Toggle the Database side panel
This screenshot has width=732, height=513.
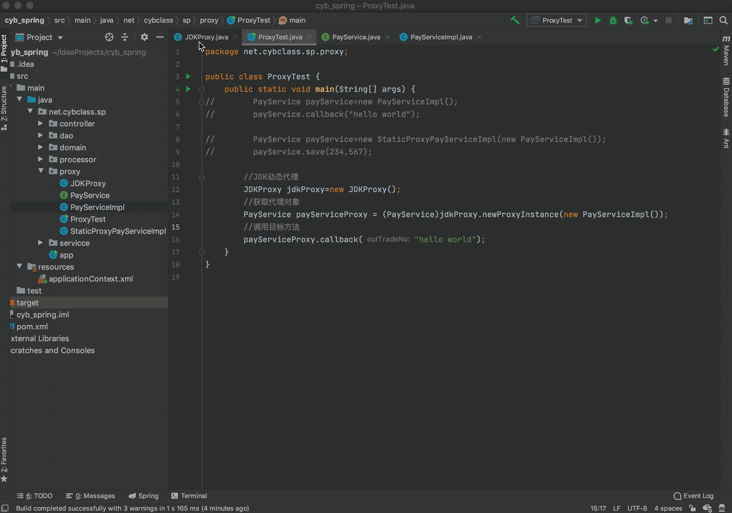[x=726, y=98]
